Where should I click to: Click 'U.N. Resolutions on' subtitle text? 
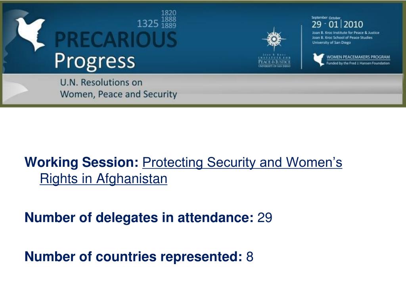[101, 83]
